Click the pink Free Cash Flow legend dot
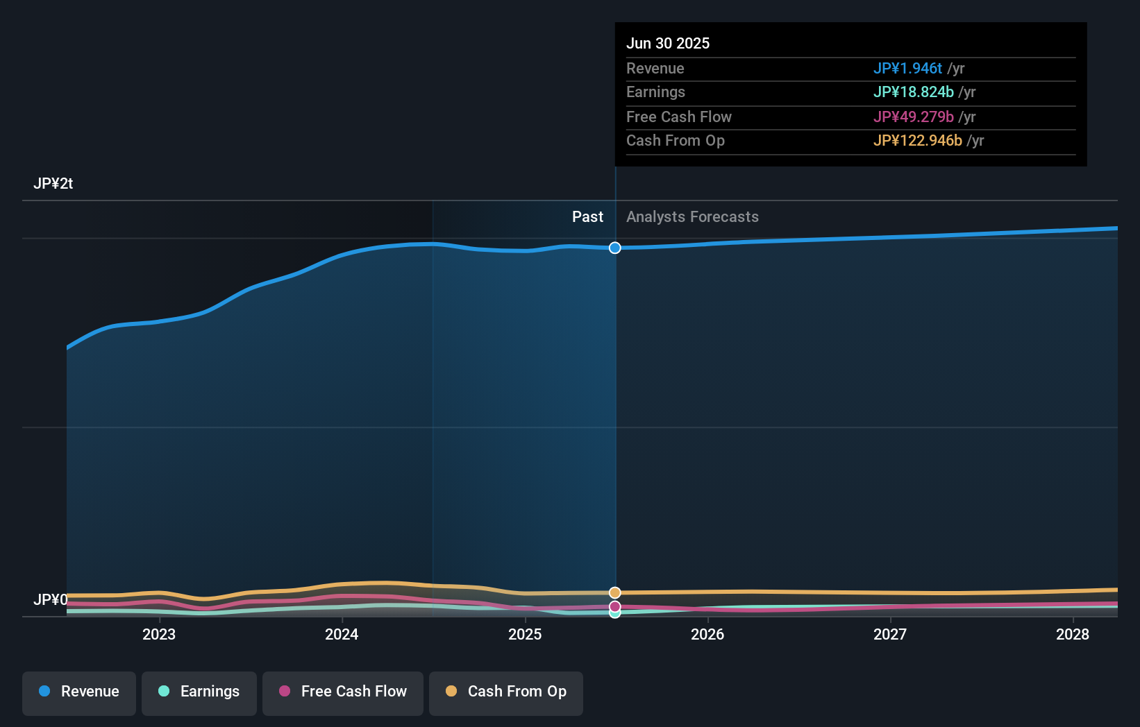1140x727 pixels. pyautogui.click(x=285, y=692)
